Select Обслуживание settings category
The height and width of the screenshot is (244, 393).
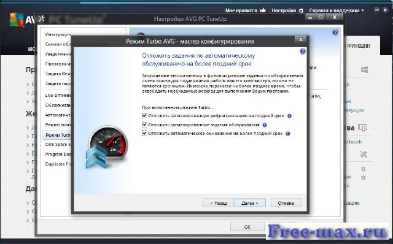click(x=58, y=105)
